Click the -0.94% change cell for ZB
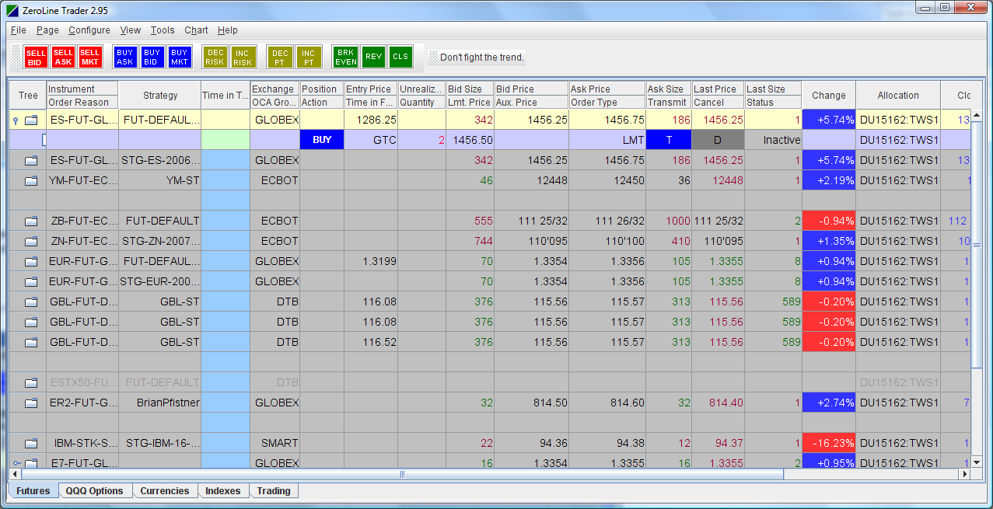 829,221
